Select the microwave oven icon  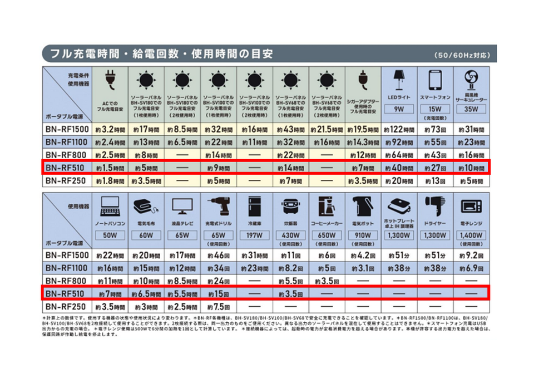(x=471, y=207)
